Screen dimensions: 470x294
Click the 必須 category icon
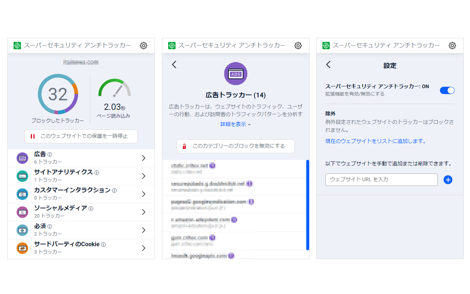coord(22,230)
